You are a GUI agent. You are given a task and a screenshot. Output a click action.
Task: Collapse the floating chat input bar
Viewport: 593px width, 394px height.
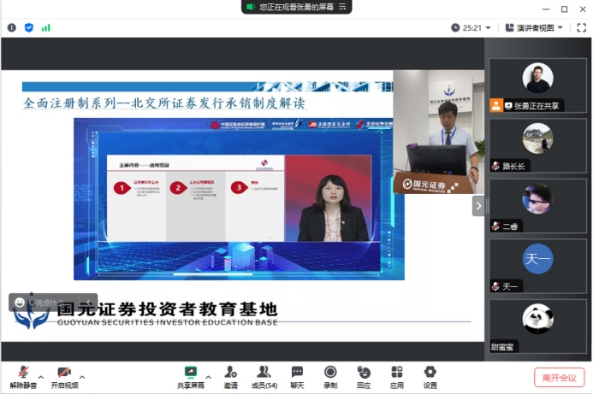coord(88,303)
